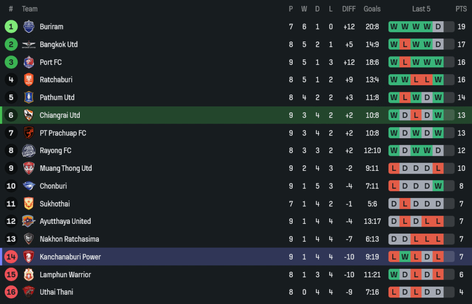The height and width of the screenshot is (304, 472).
Task: Click the Muang Thong Utd crest
Action: (29, 168)
